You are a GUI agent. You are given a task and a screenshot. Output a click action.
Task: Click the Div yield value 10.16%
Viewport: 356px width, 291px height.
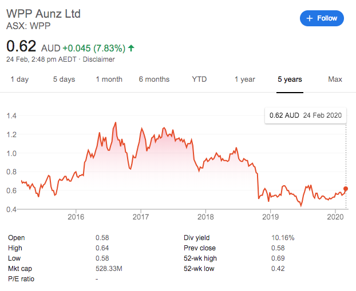282,237
